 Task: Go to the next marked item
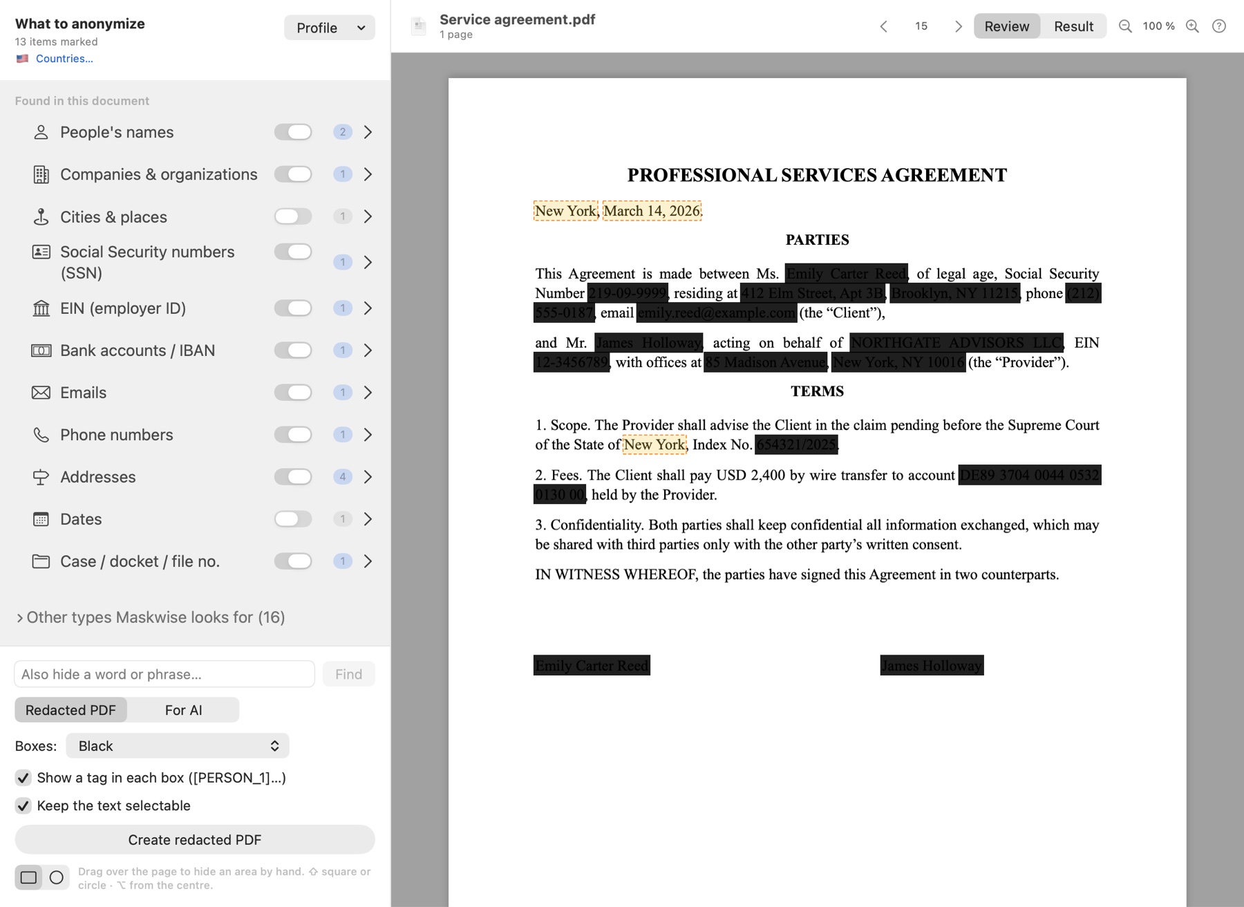(x=958, y=26)
